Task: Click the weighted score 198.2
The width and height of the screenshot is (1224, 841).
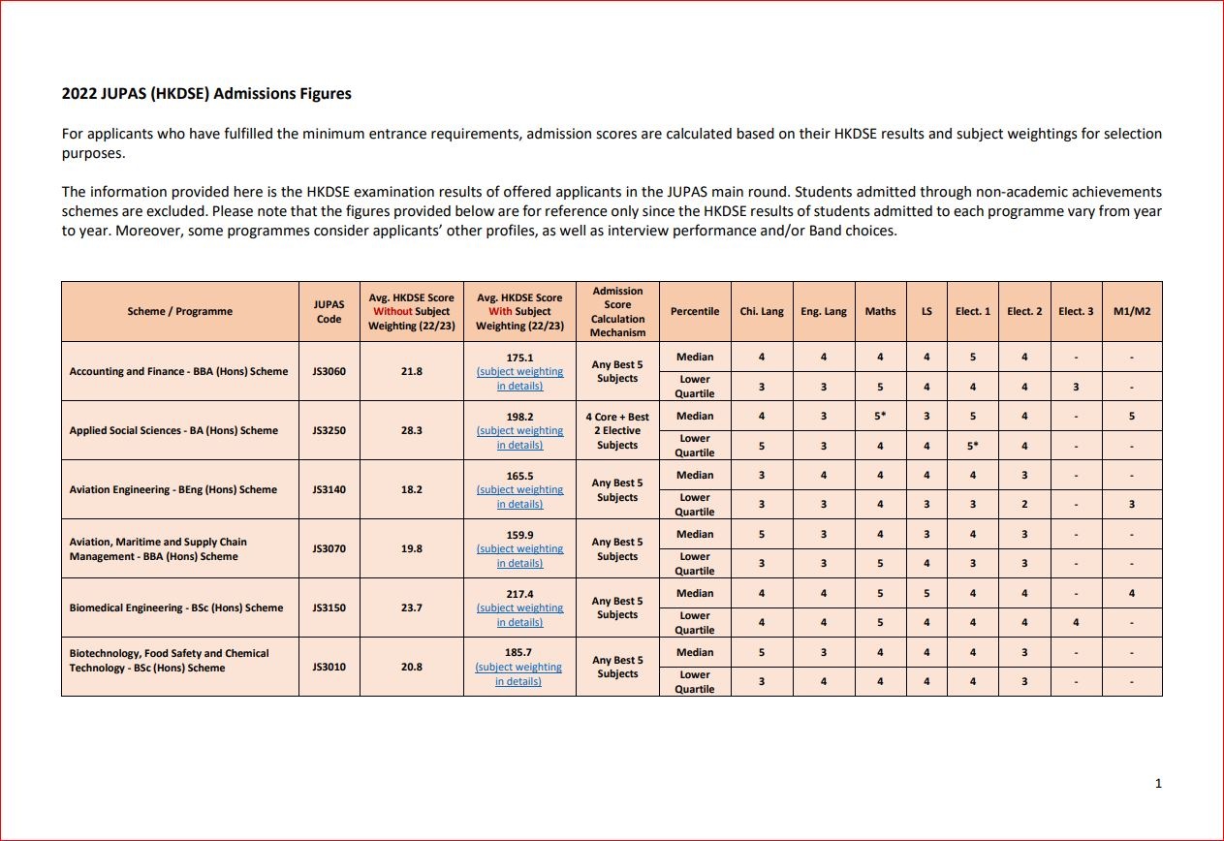Action: (519, 417)
